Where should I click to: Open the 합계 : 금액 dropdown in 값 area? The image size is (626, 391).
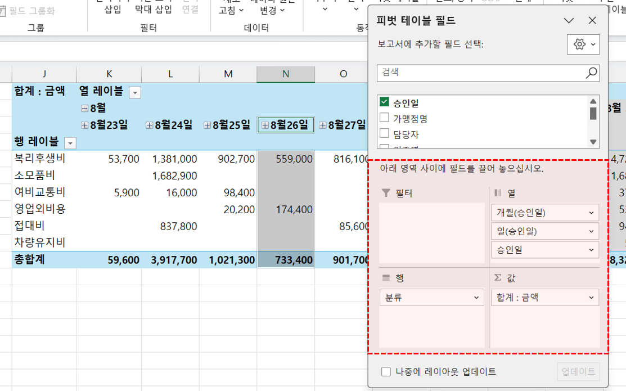(591, 297)
